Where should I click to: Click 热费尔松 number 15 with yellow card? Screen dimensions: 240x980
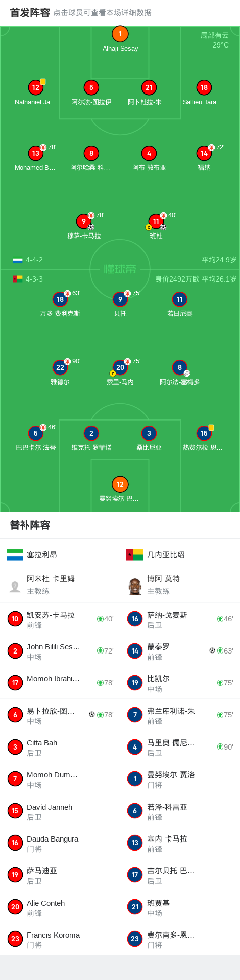[204, 433]
